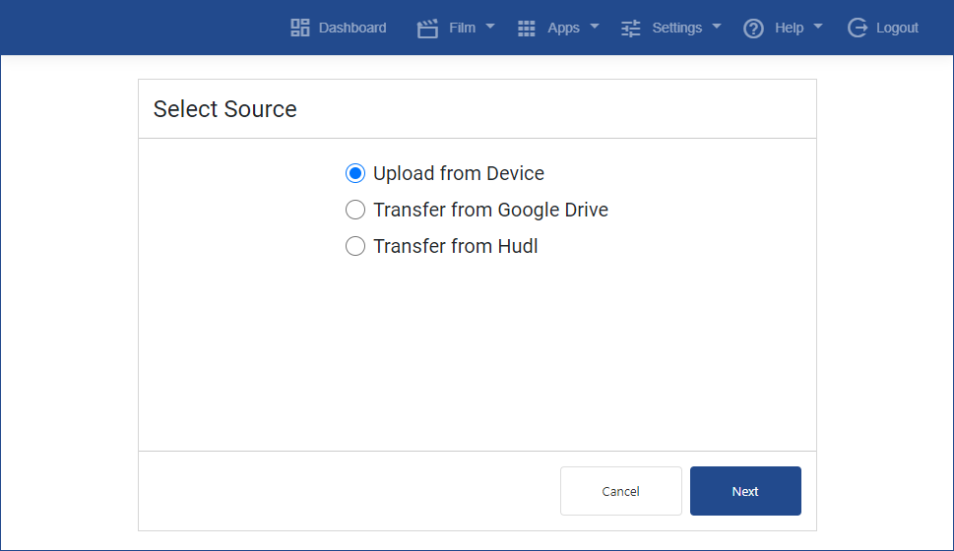Click the Help question mark icon
Screen dimensions: 954x551
[753, 28]
